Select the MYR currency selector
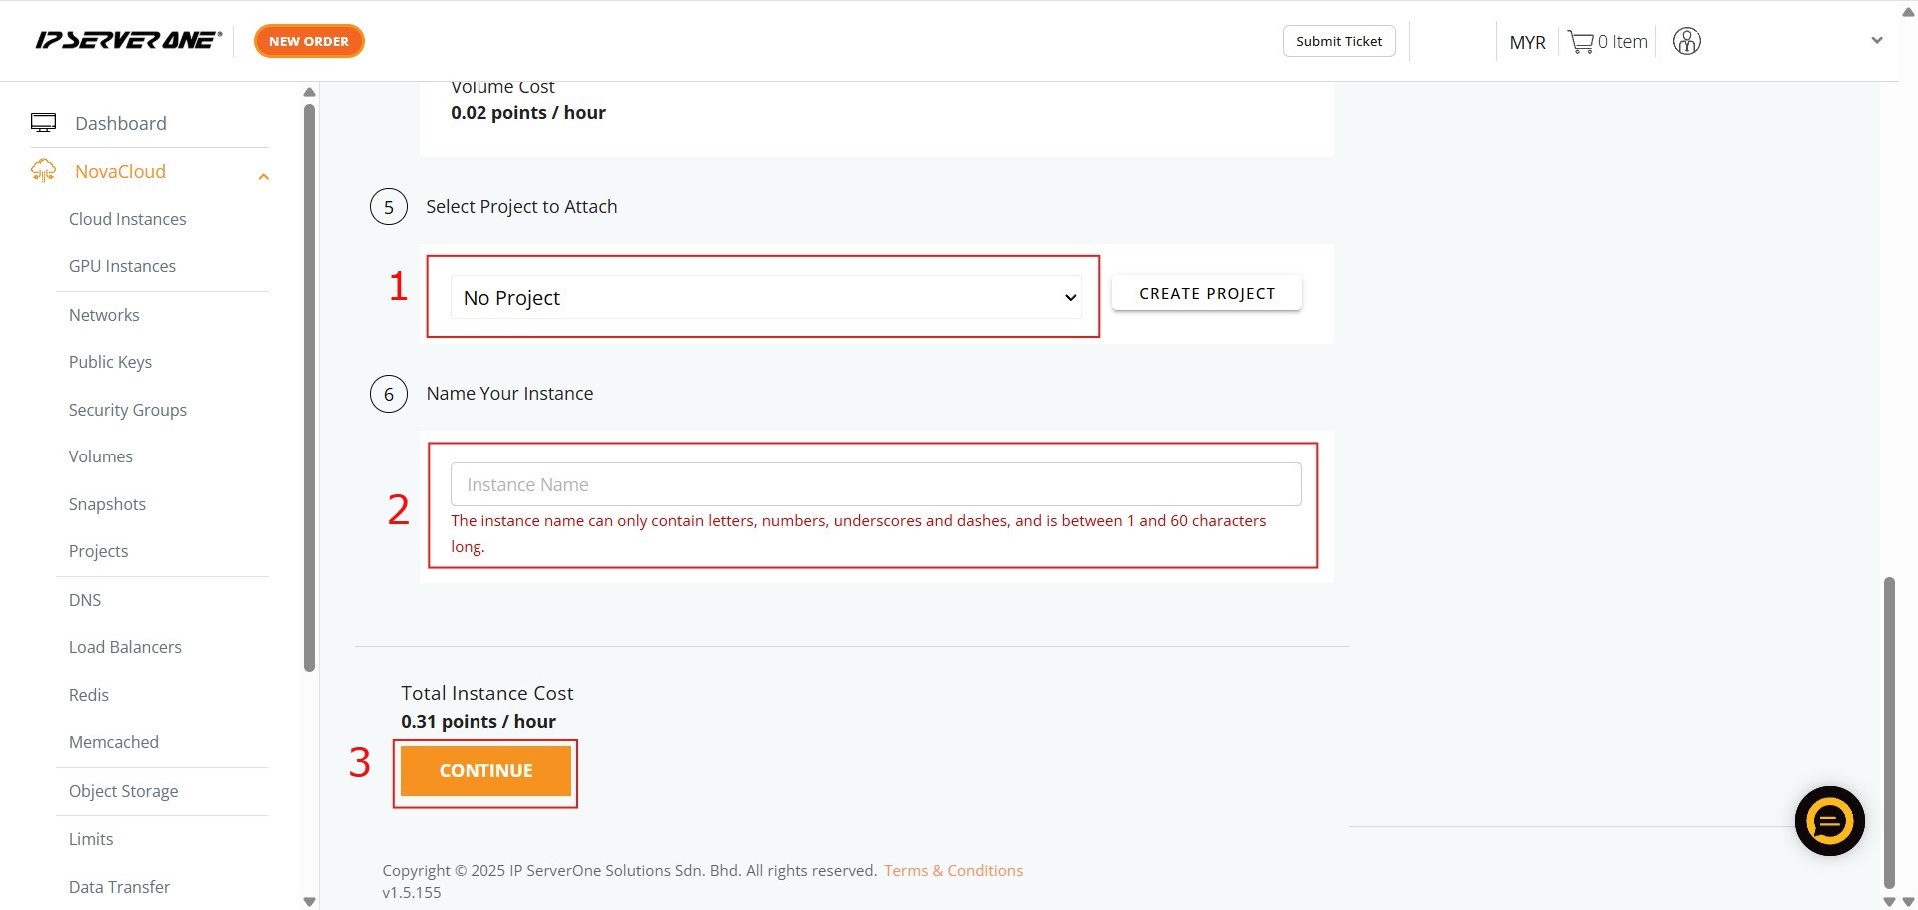 1527,42
